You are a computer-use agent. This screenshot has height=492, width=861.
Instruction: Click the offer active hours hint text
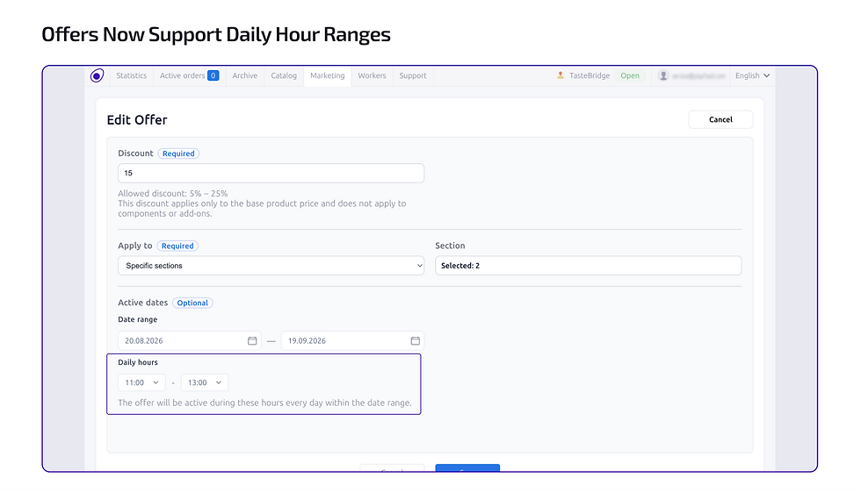264,403
